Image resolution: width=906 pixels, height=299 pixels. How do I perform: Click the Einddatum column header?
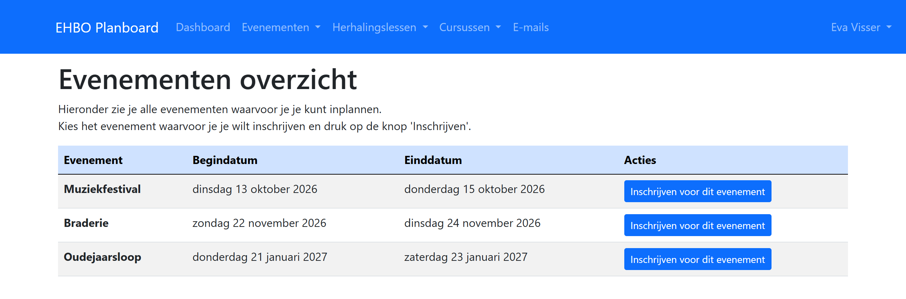(x=433, y=160)
